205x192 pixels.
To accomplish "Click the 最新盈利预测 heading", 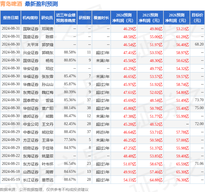I will (x=41, y=4).
